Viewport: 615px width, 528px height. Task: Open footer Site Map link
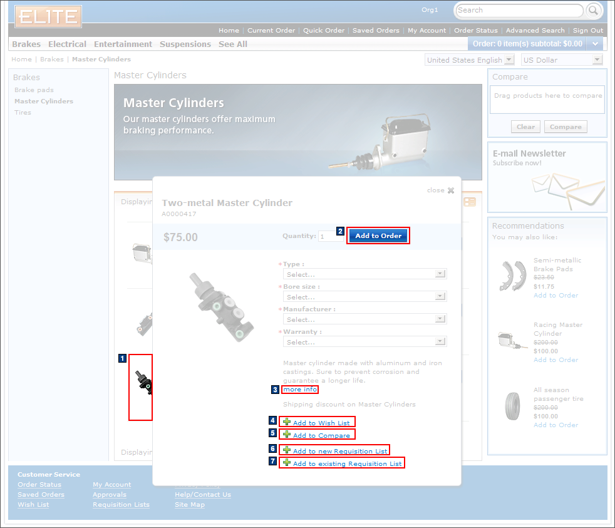pos(190,504)
